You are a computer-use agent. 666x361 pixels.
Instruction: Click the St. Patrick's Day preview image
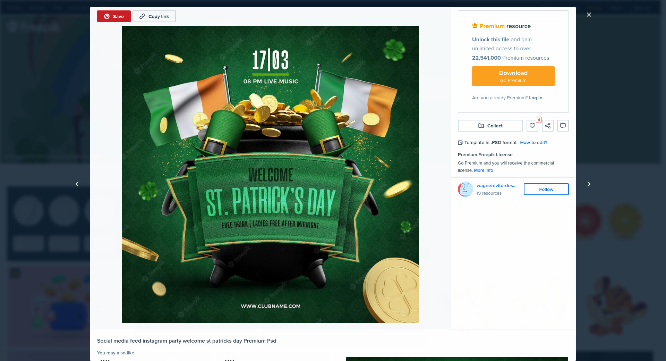[271, 174]
